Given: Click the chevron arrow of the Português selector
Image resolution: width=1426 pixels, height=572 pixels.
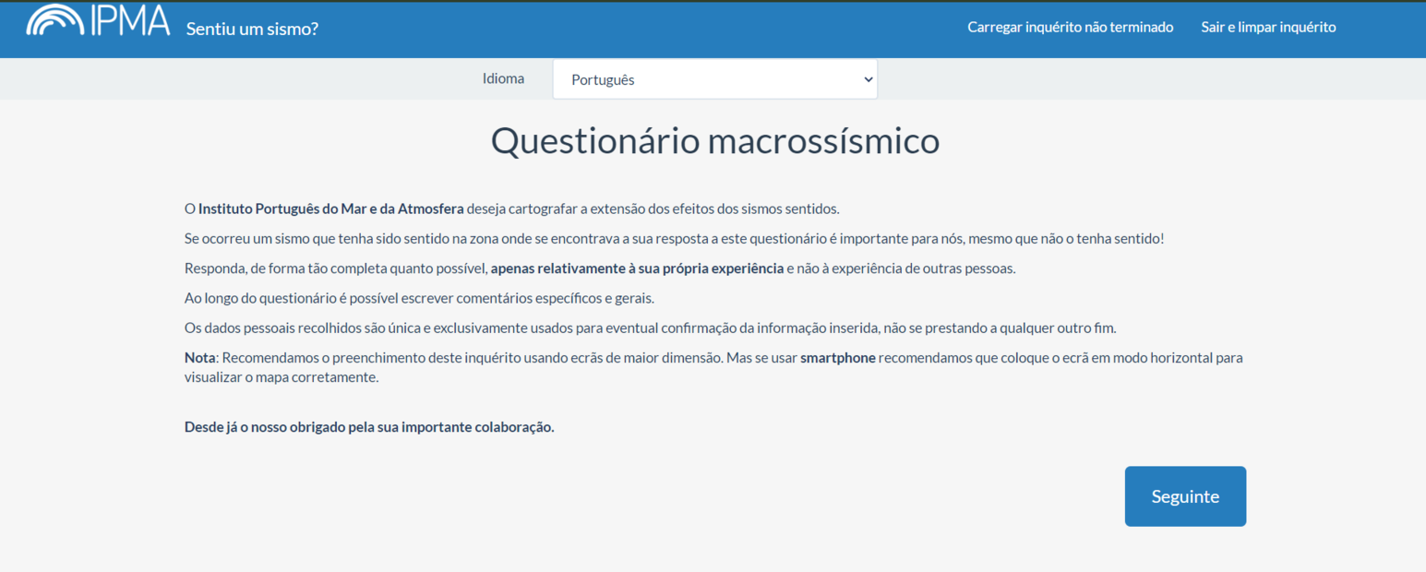Looking at the screenshot, I should [868, 79].
